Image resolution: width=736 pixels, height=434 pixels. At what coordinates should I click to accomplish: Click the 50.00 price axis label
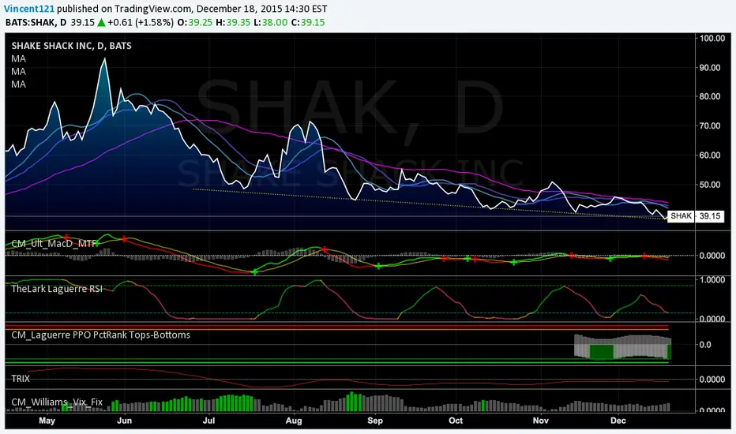pyautogui.click(x=710, y=185)
